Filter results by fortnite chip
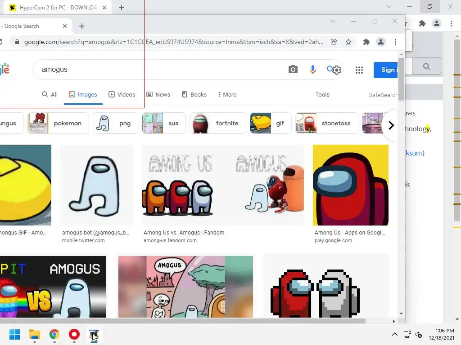 tap(217, 123)
